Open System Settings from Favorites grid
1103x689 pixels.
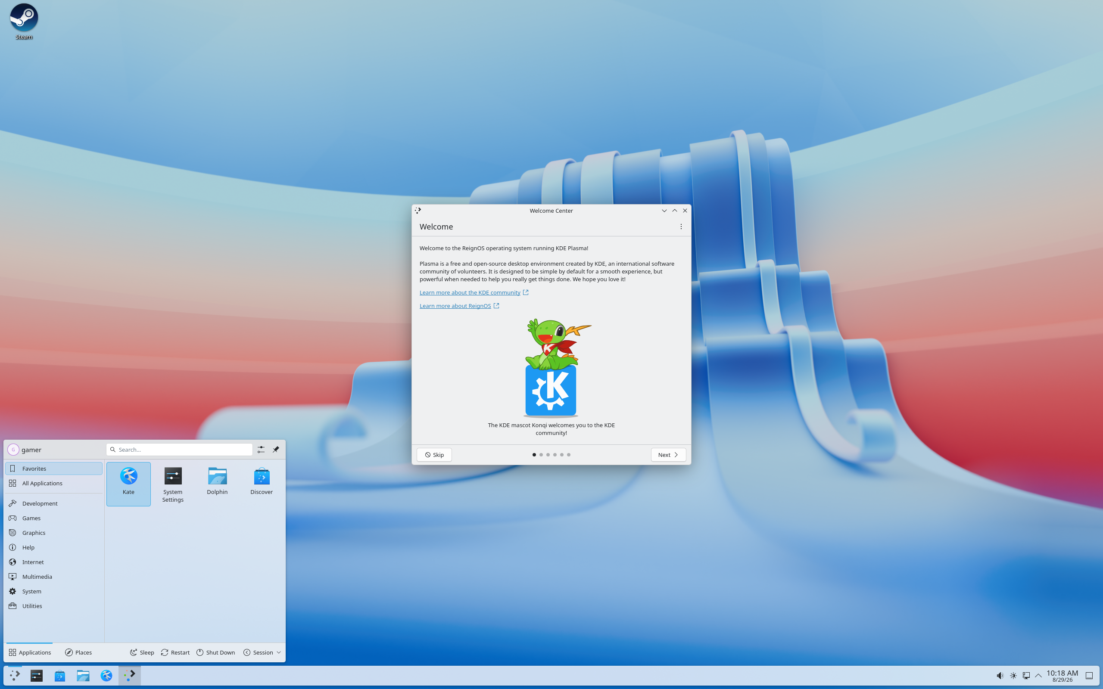click(x=173, y=484)
